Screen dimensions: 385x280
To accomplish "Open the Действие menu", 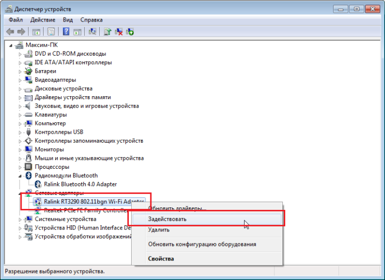I will click(43, 20).
